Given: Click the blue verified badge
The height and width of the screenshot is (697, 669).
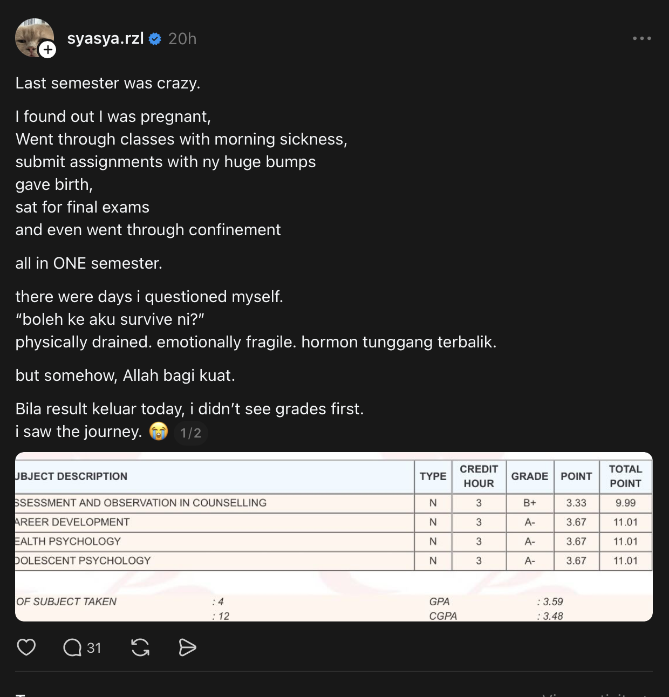Looking at the screenshot, I should [x=155, y=39].
